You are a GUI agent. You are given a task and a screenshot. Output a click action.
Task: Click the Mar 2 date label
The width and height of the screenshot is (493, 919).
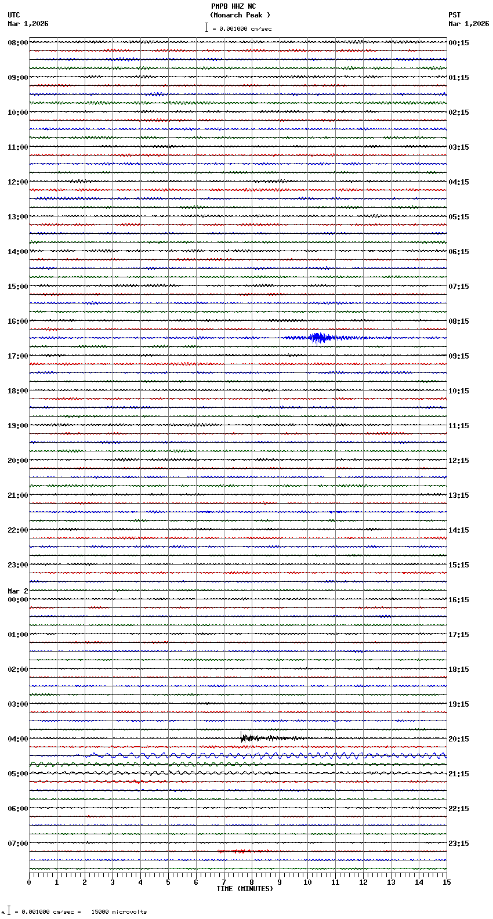click(x=18, y=591)
